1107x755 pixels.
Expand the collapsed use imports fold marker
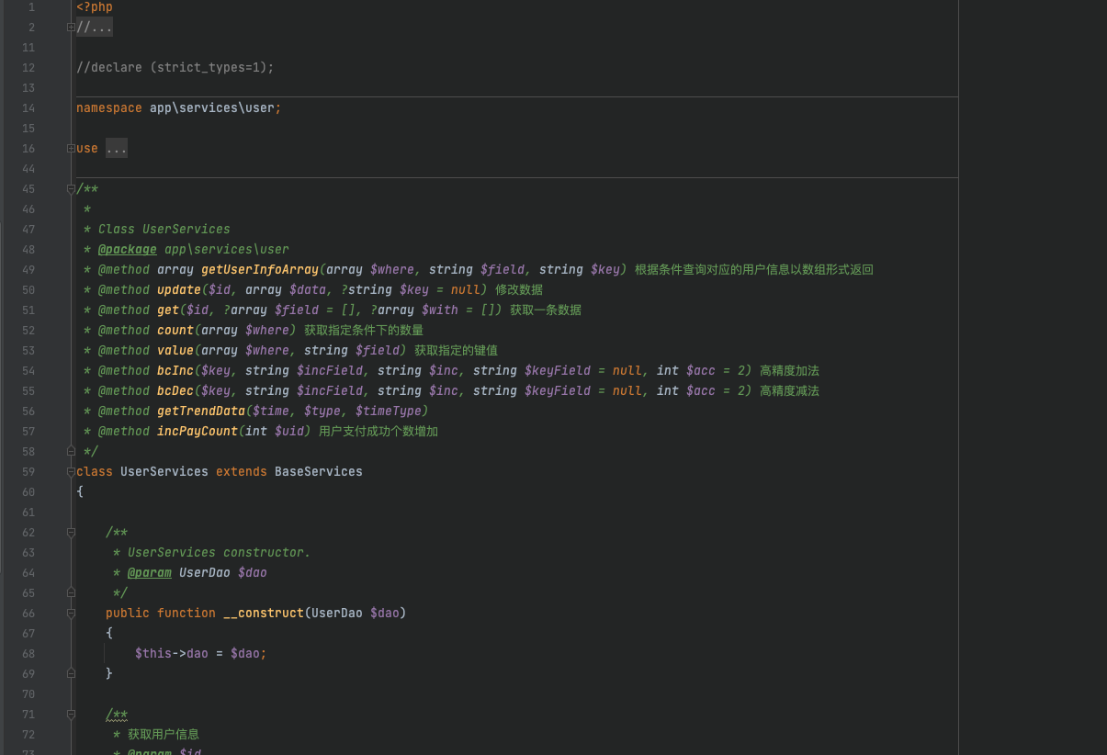tap(71, 149)
